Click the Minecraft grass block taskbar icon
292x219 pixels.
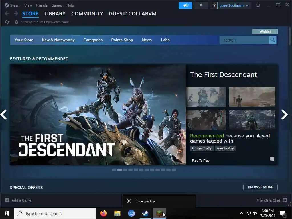tap(159, 213)
